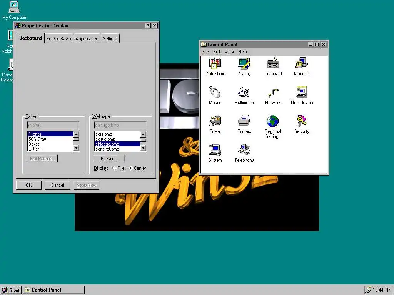
Task: Click the Wallpaper filename input field
Action: coord(120,125)
